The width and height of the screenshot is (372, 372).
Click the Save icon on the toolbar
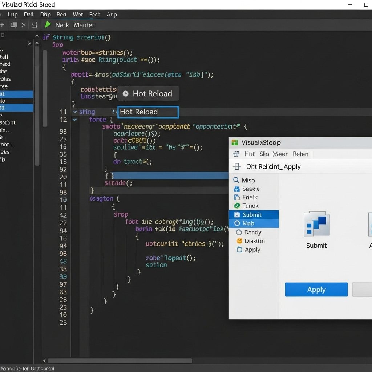pos(14,25)
